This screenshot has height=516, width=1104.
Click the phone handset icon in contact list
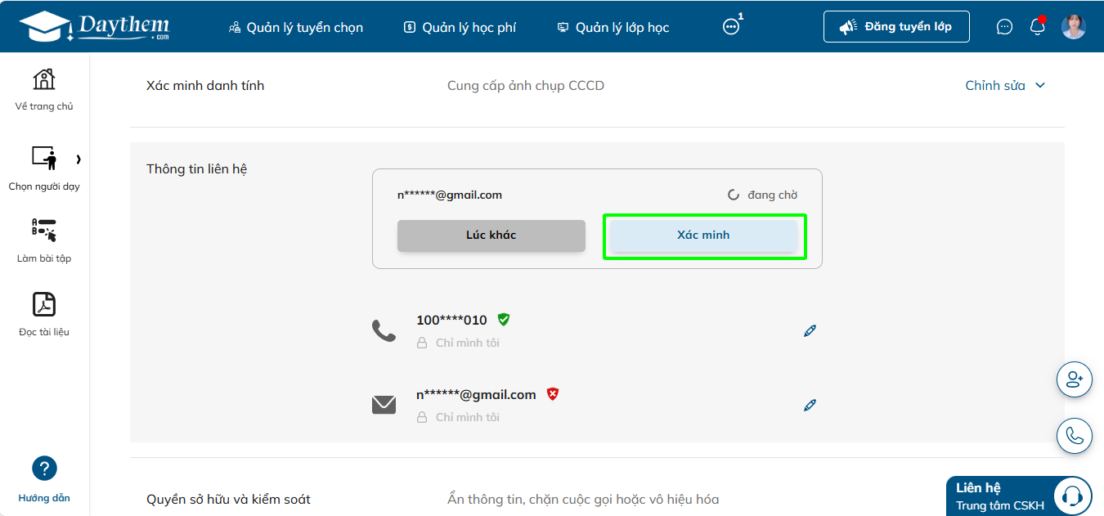(384, 330)
